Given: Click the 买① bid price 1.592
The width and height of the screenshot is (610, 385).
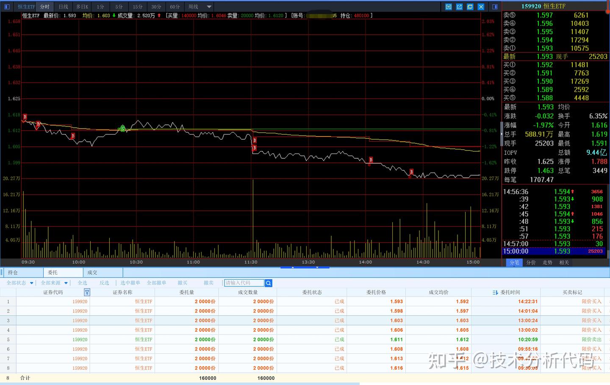Looking at the screenshot, I should (544, 65).
